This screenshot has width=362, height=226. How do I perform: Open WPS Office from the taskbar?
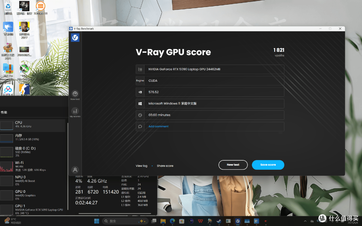pos(200,221)
